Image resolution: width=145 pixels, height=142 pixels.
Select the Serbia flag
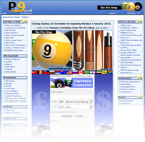(x=58, y=72)
